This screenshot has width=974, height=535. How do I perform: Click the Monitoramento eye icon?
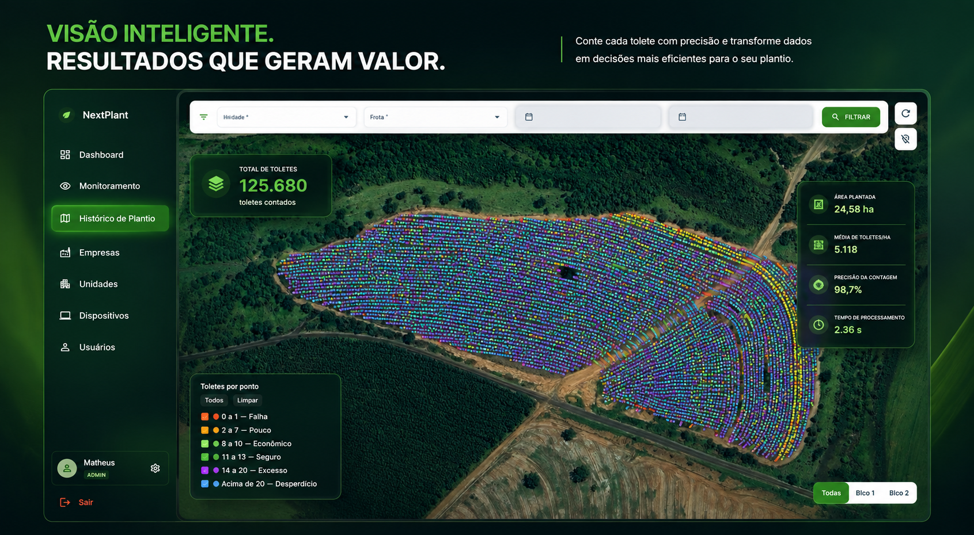(65, 186)
